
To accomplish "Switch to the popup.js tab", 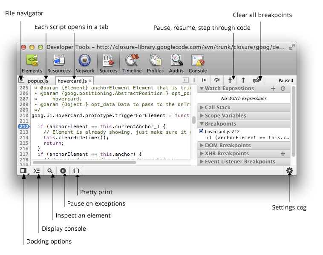I will (x=38, y=81).
